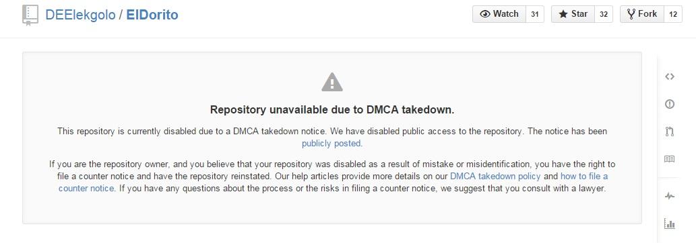View the 32 stargazers count

pos(603,14)
